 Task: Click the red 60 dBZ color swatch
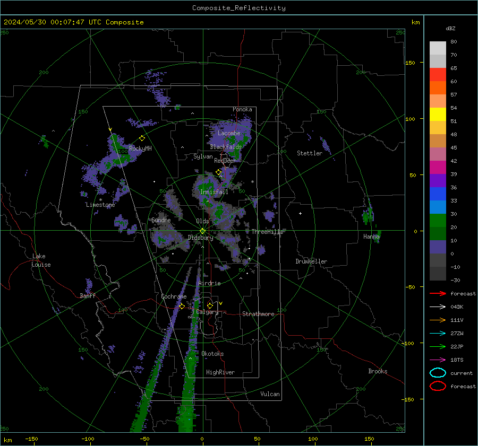coord(438,75)
